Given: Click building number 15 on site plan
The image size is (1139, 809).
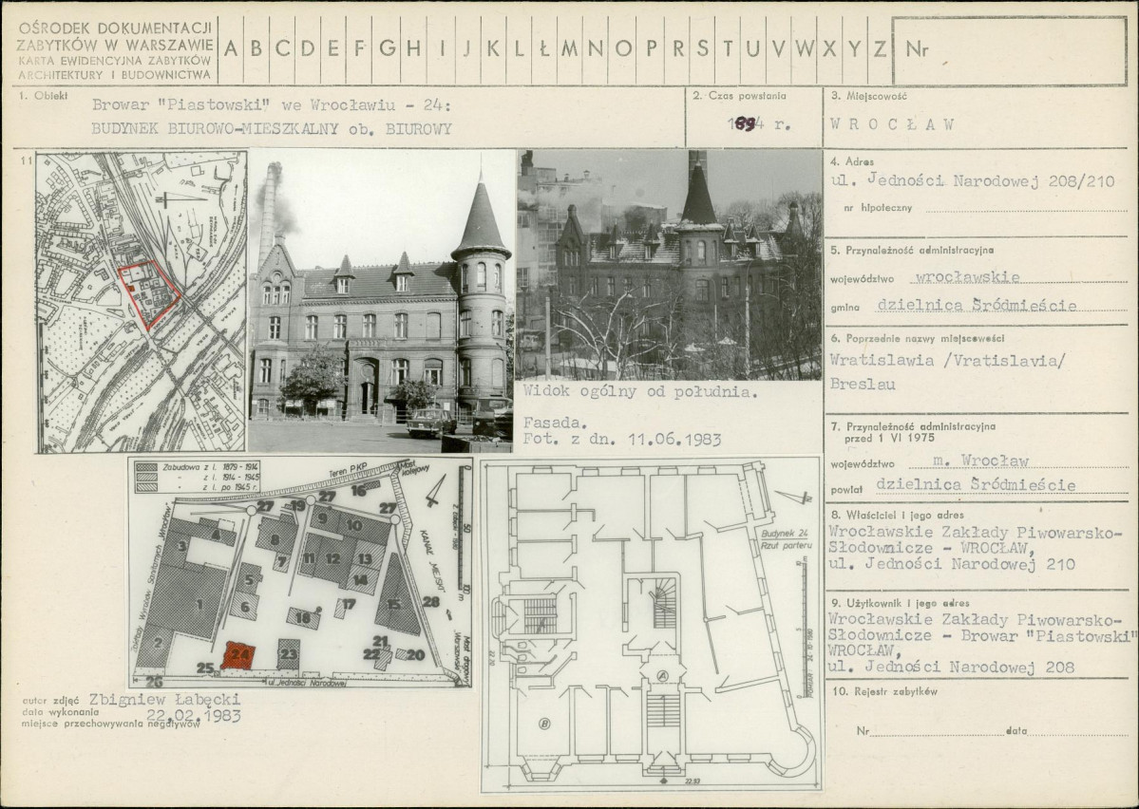Looking at the screenshot, I should point(394,604).
